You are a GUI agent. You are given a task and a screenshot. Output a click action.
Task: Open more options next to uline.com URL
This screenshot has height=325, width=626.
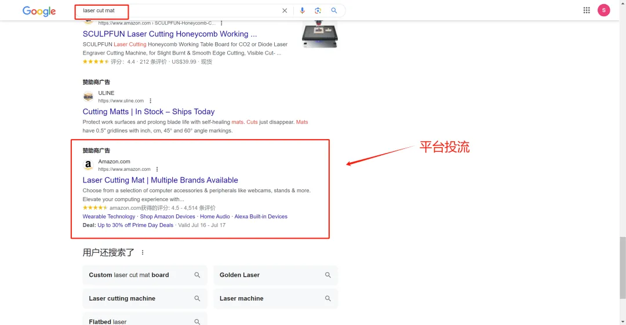tap(151, 101)
